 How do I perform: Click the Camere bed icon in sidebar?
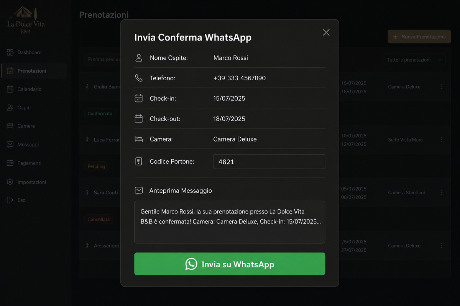point(10,126)
